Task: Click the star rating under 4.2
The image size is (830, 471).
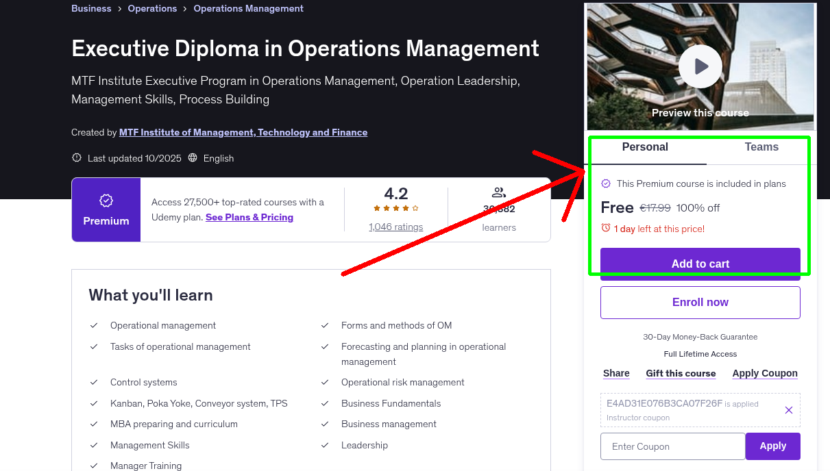Action: [x=395, y=209]
